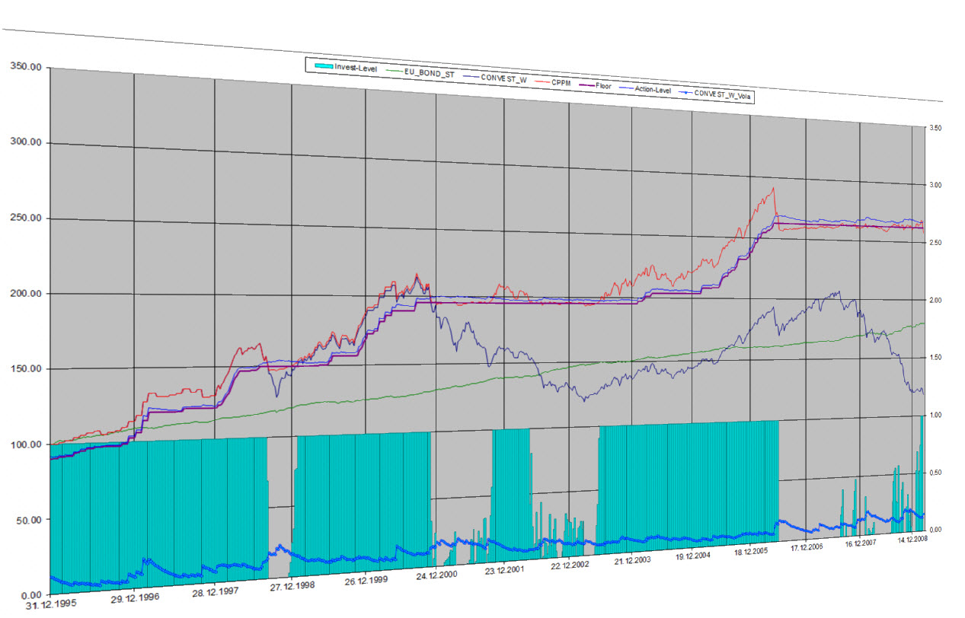Click the 2.50 secondary axis label
The height and width of the screenshot is (618, 965).
tap(934, 243)
